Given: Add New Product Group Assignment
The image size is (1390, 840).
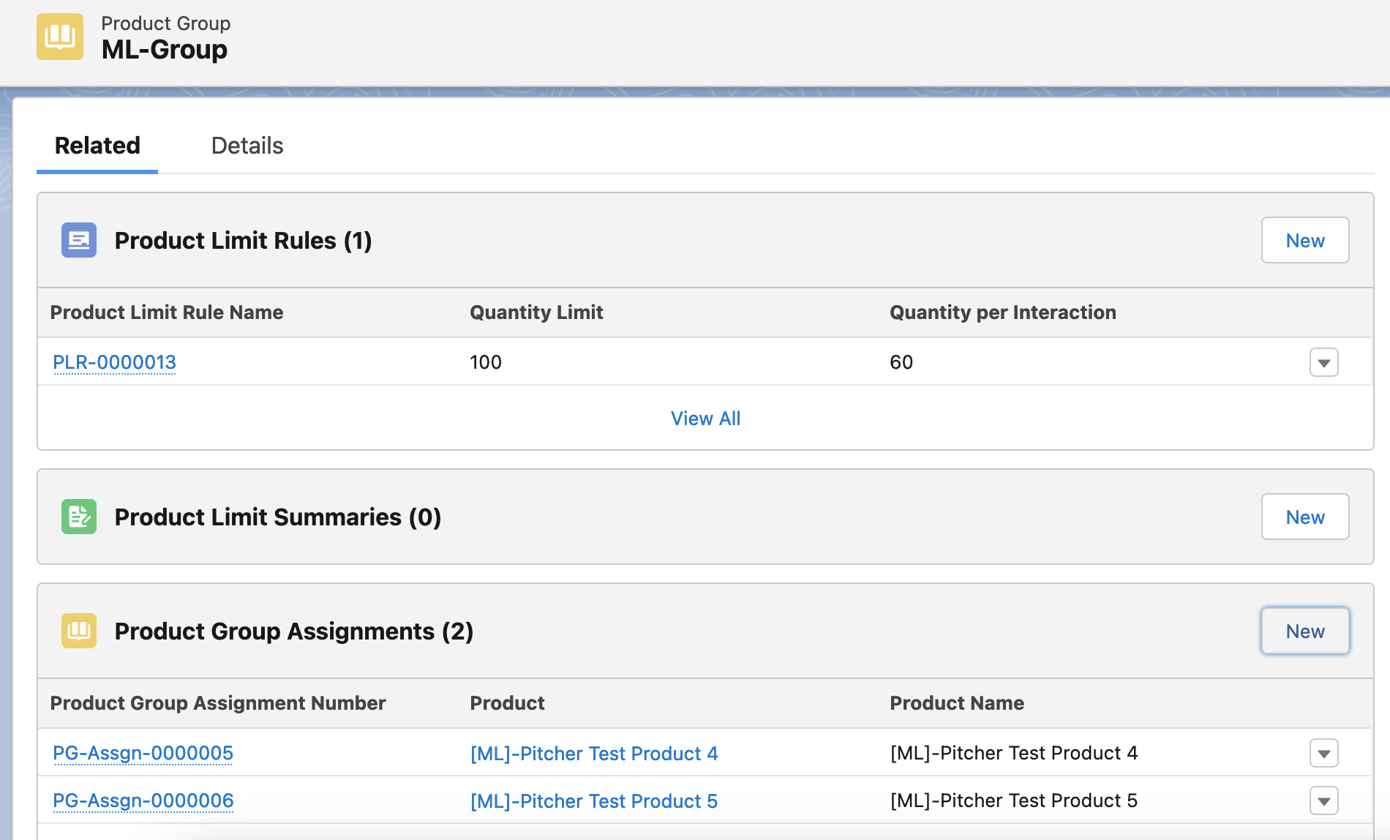Looking at the screenshot, I should coord(1304,631).
